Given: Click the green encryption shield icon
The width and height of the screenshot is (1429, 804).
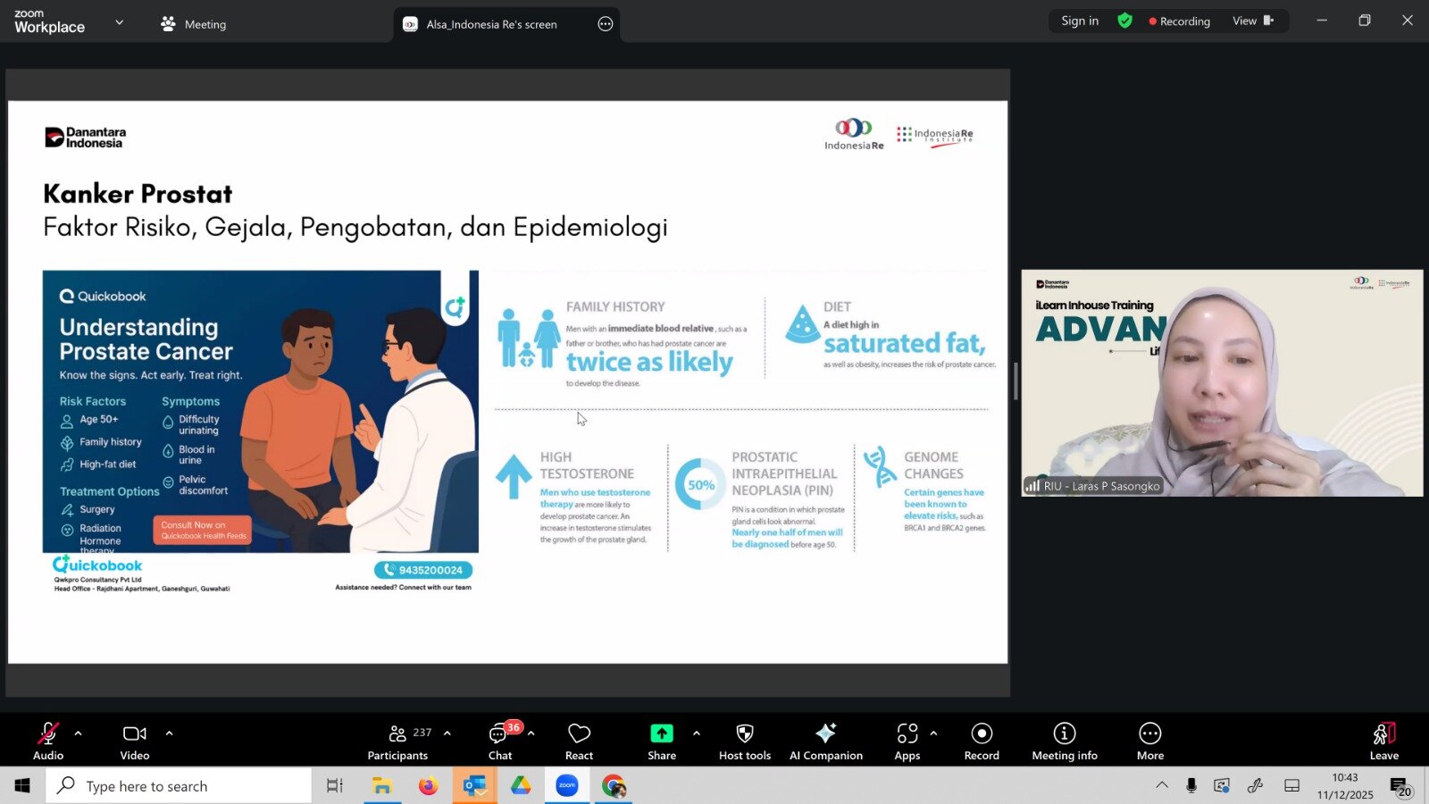Looking at the screenshot, I should (x=1124, y=21).
